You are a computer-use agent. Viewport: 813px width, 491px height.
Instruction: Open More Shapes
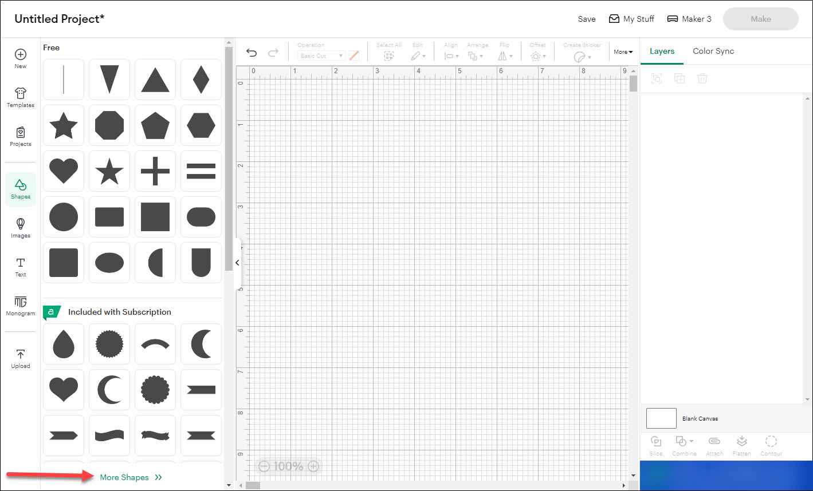(124, 477)
